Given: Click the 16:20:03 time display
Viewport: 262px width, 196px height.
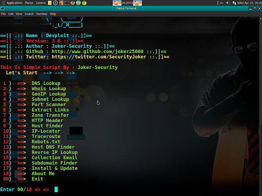Looking at the screenshot, I should click(x=127, y=3).
